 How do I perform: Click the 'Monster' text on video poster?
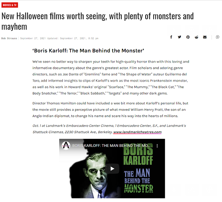coord(139,188)
